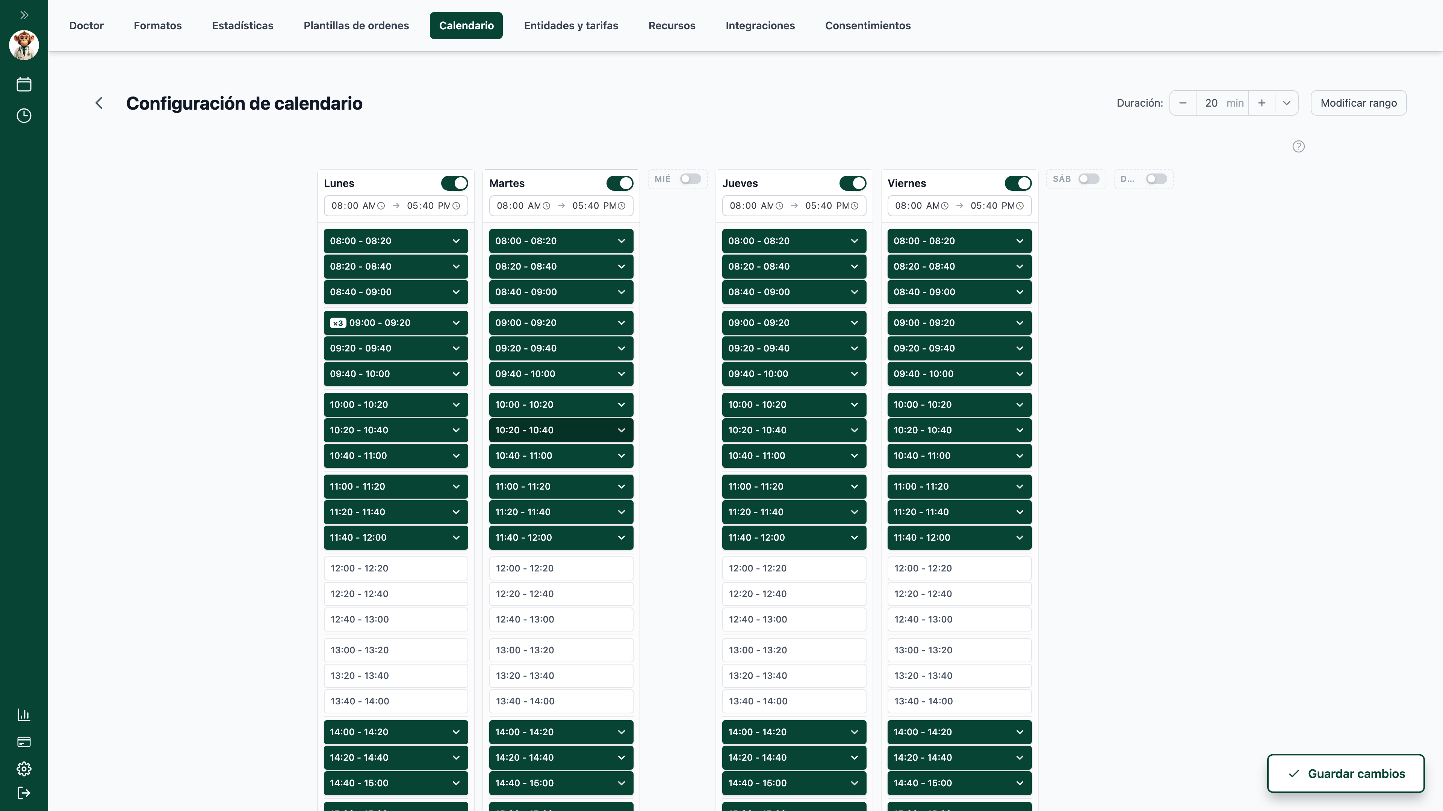The image size is (1443, 811).
Task: Click clock icon beside Martes 08:00 AM
Action: 546,206
